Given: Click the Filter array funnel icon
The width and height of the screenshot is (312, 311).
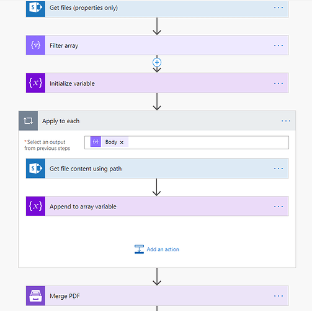Looking at the screenshot, I should (35, 45).
